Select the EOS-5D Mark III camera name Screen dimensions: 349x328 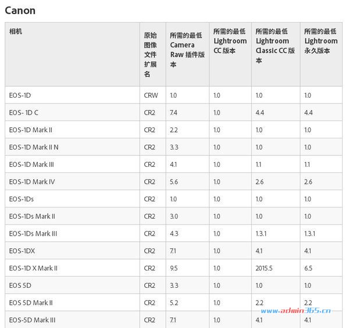(x=32, y=320)
